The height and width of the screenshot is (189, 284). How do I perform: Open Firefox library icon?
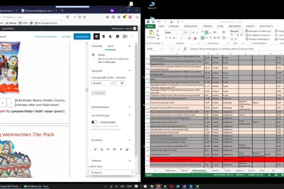click(x=107, y=17)
